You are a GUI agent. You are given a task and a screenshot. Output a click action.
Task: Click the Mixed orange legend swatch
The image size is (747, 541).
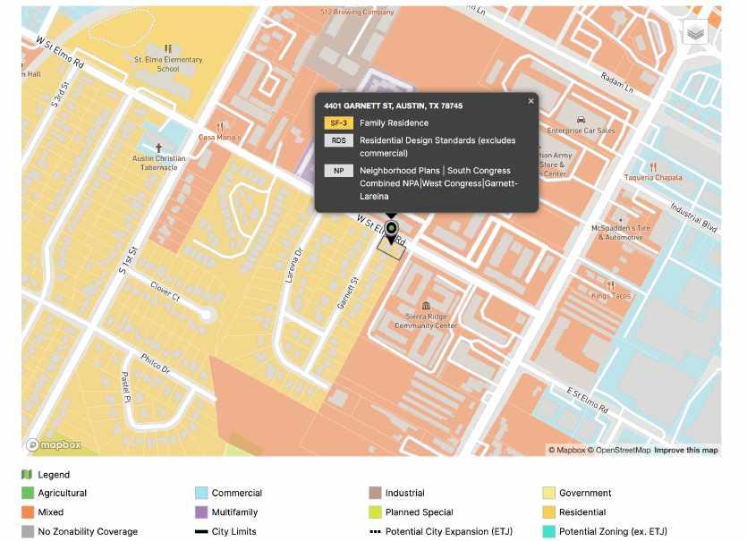tap(28, 512)
